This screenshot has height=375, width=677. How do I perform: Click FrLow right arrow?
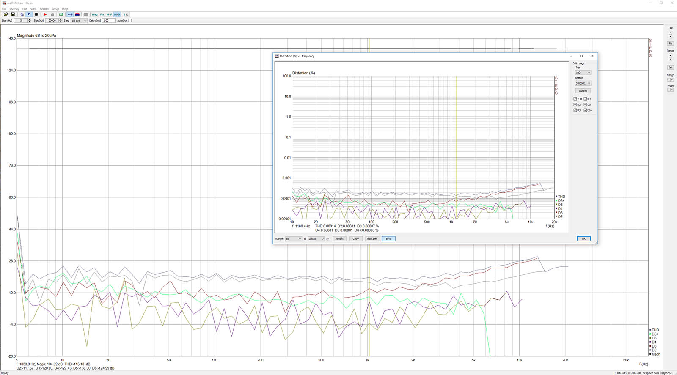672,90
